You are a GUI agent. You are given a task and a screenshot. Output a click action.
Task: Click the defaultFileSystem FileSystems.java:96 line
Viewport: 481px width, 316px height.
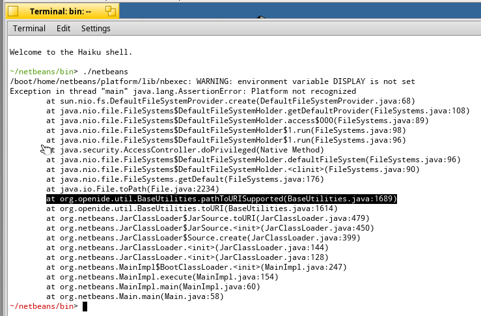[x=253, y=160]
